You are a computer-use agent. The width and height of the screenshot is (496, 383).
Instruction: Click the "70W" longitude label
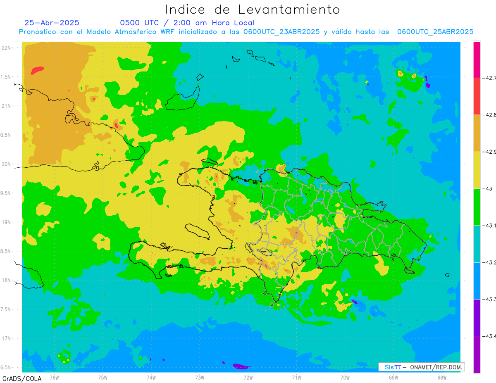[x=345, y=377]
